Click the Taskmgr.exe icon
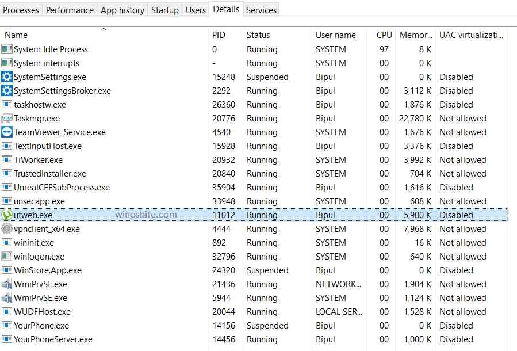This screenshot has width=517, height=351. (7, 119)
